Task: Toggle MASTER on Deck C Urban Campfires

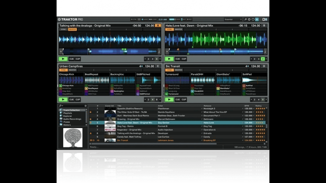Action: point(72,70)
